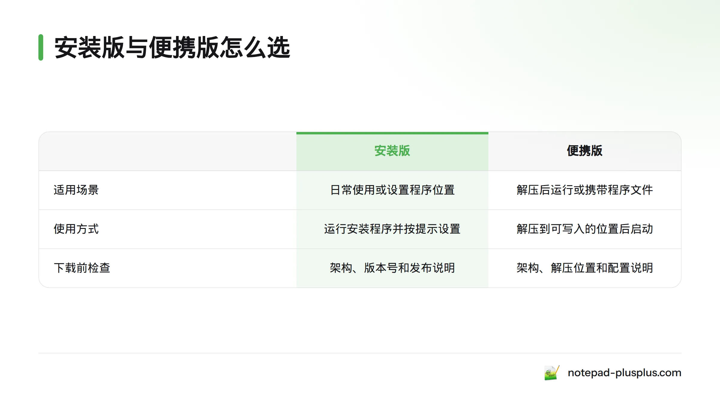
Task: Open the notepad-plusplus.com link
Action: [x=624, y=373]
